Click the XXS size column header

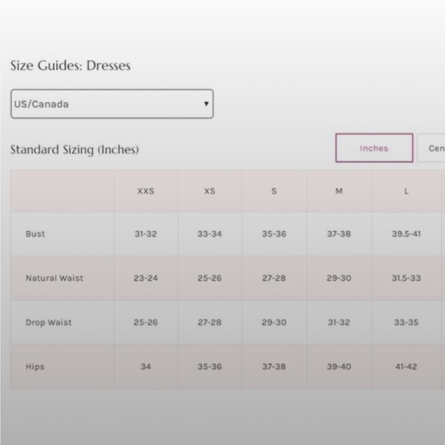pos(146,191)
